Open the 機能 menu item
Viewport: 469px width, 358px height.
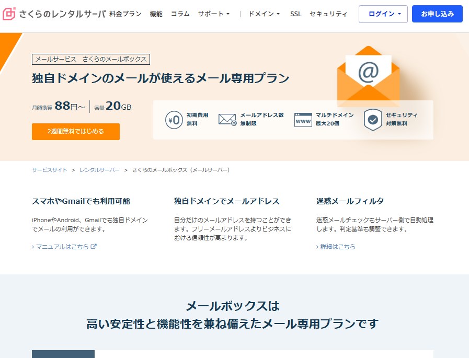(x=156, y=14)
